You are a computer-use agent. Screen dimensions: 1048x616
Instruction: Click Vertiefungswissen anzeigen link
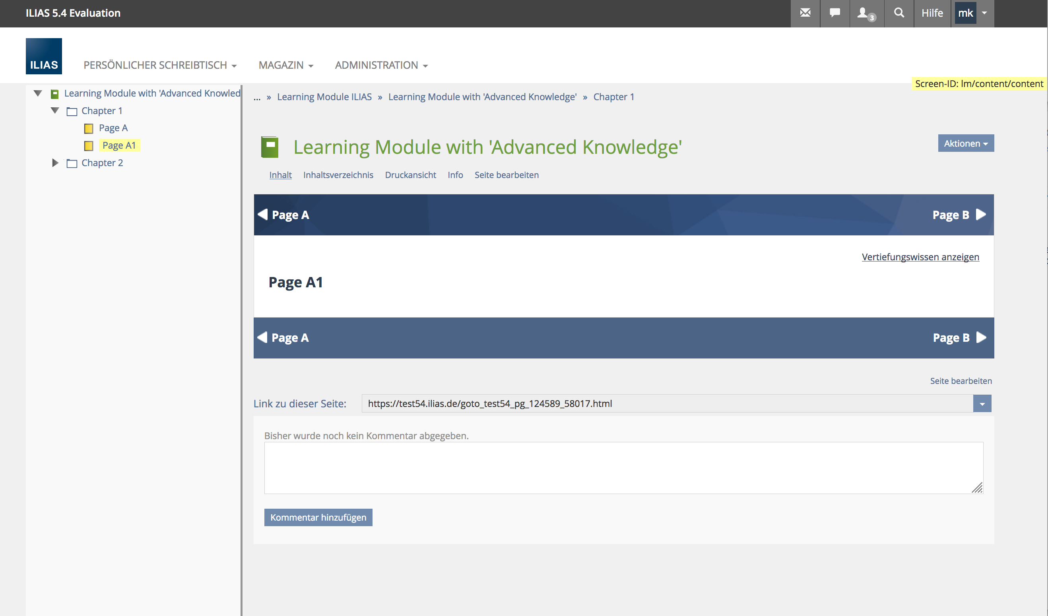[x=920, y=257]
